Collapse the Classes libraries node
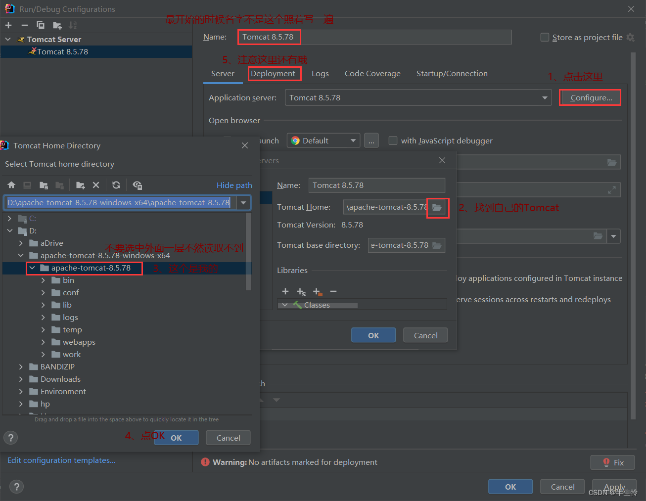 point(285,305)
